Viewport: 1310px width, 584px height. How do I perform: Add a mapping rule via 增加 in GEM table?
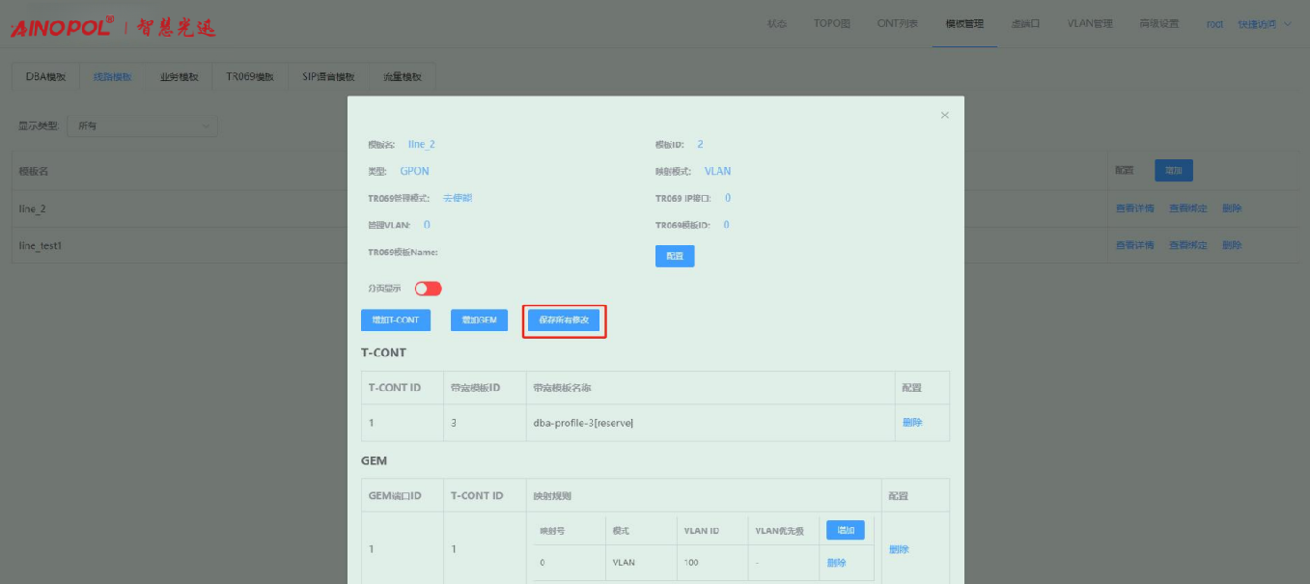tap(845, 530)
